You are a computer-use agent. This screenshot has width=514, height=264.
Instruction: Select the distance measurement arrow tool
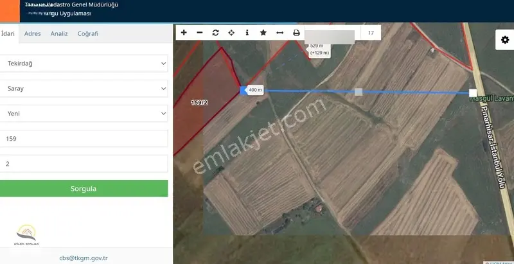279,32
